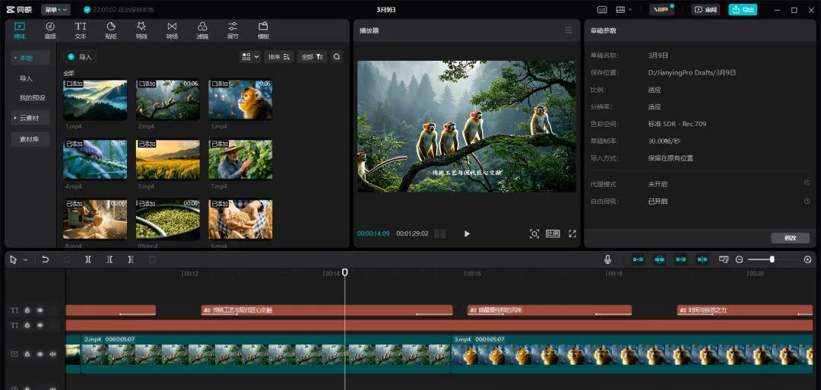This screenshot has height=390, width=821.
Task: Open the keyboard shortcuts icon in title bar
Action: click(602, 9)
